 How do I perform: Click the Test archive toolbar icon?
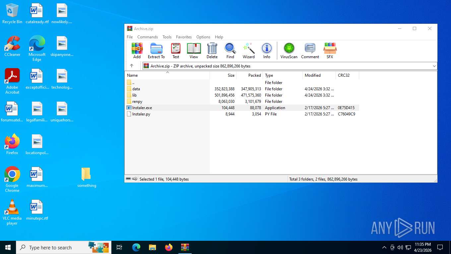point(176,51)
